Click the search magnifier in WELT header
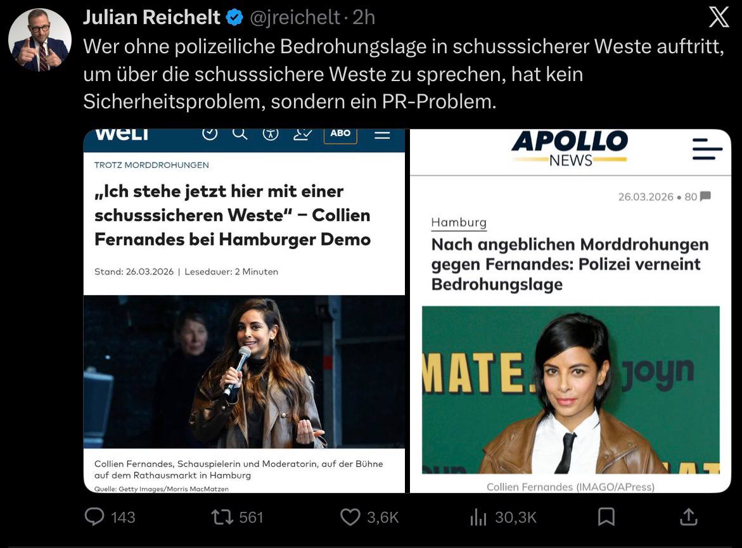 (x=240, y=133)
